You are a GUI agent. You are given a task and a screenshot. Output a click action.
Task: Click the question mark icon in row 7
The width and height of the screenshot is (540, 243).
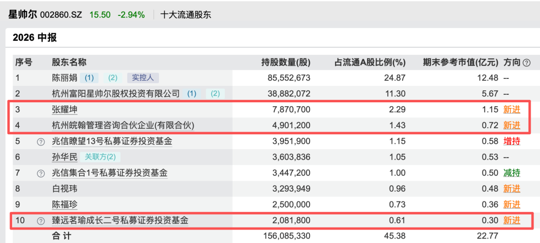41,173
